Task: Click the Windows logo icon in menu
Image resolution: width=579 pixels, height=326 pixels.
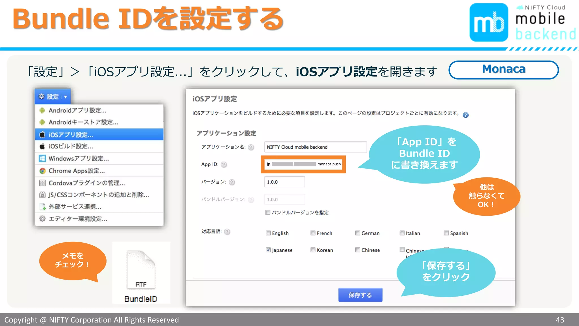Action: [x=42, y=158]
